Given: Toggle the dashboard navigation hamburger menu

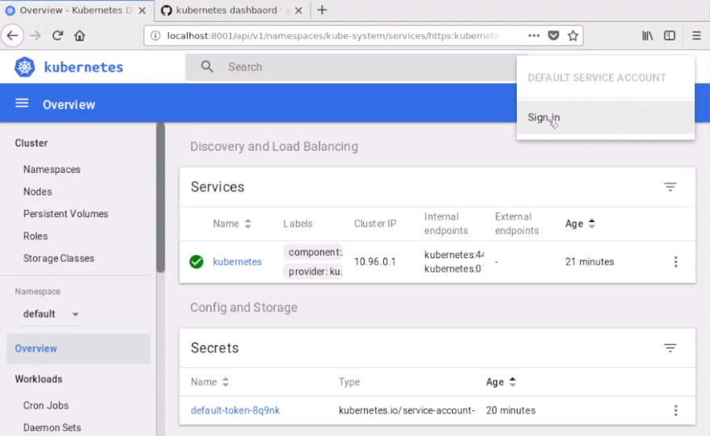Looking at the screenshot, I should 22,103.
